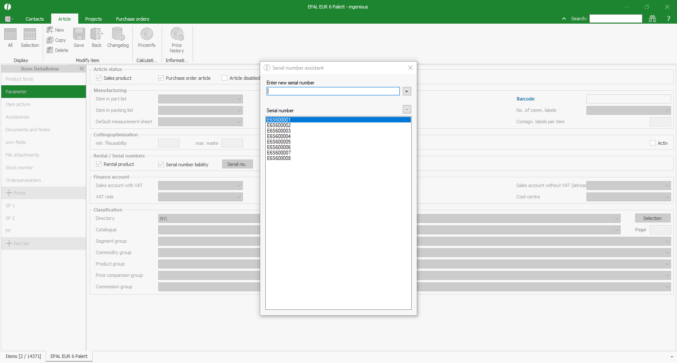Toggle the Rental product checkbox
Screen dimensions: 677x363
(99, 164)
